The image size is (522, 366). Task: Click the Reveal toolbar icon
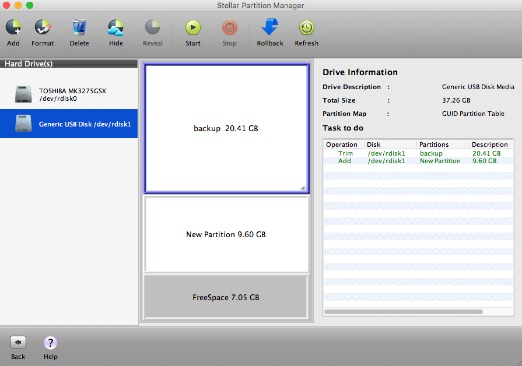(x=153, y=27)
